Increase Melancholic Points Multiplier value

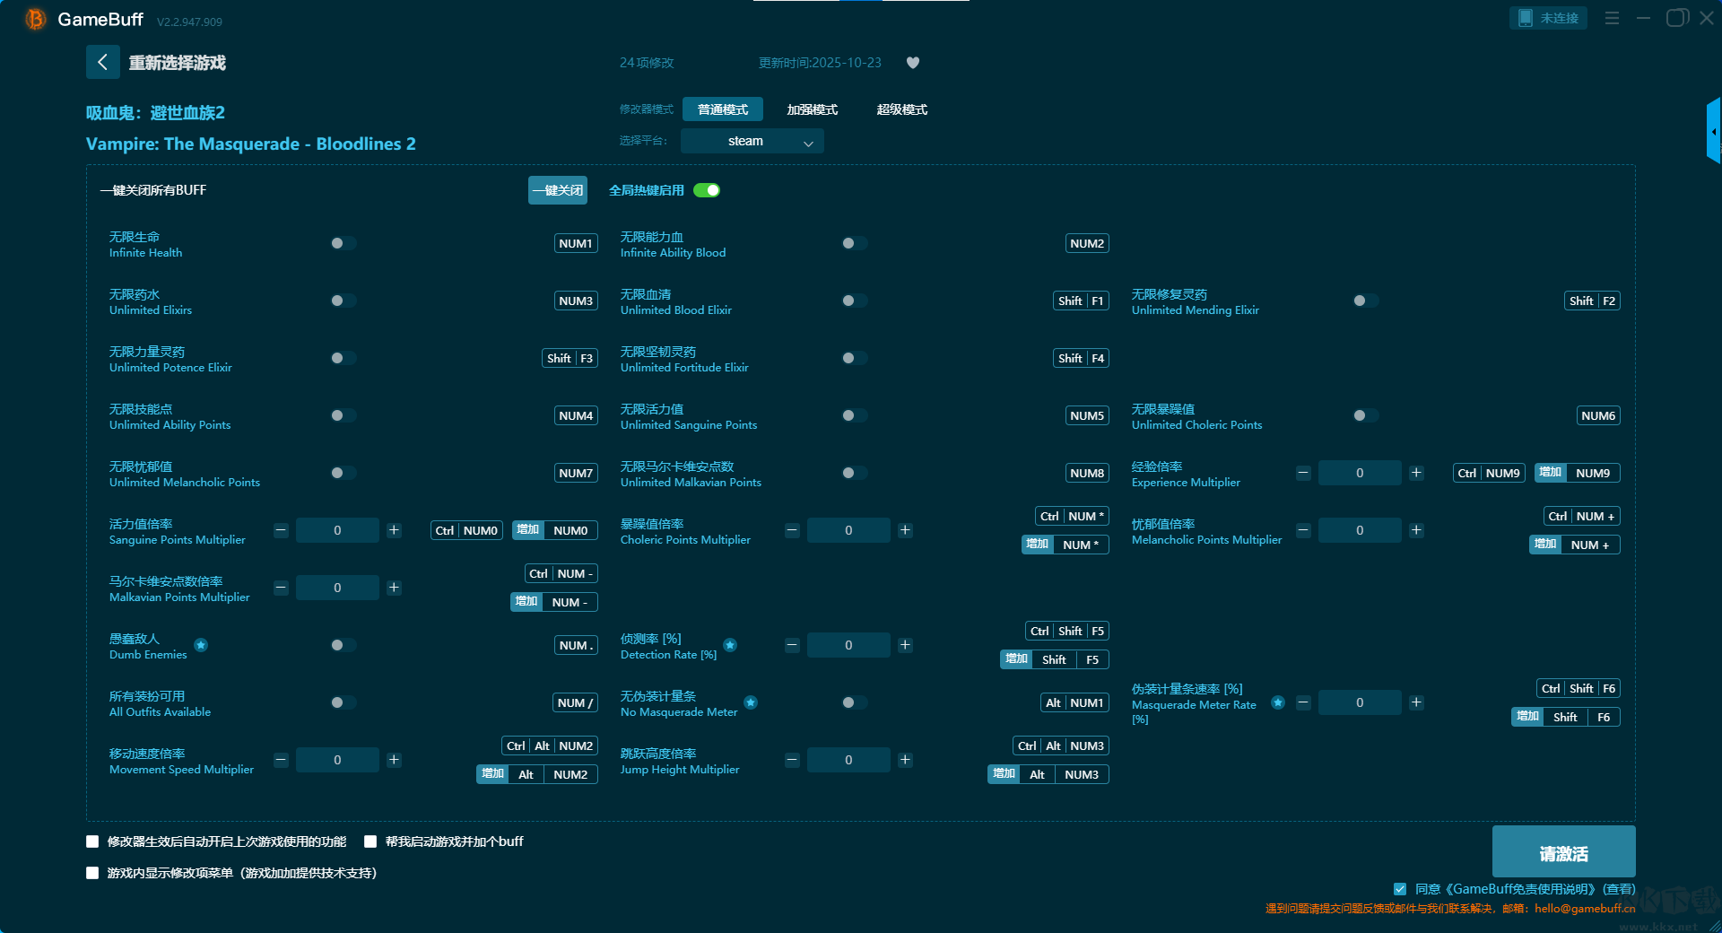pyautogui.click(x=1416, y=530)
